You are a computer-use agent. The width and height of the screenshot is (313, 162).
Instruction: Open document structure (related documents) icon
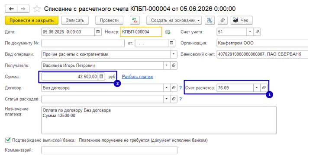tap(210, 20)
